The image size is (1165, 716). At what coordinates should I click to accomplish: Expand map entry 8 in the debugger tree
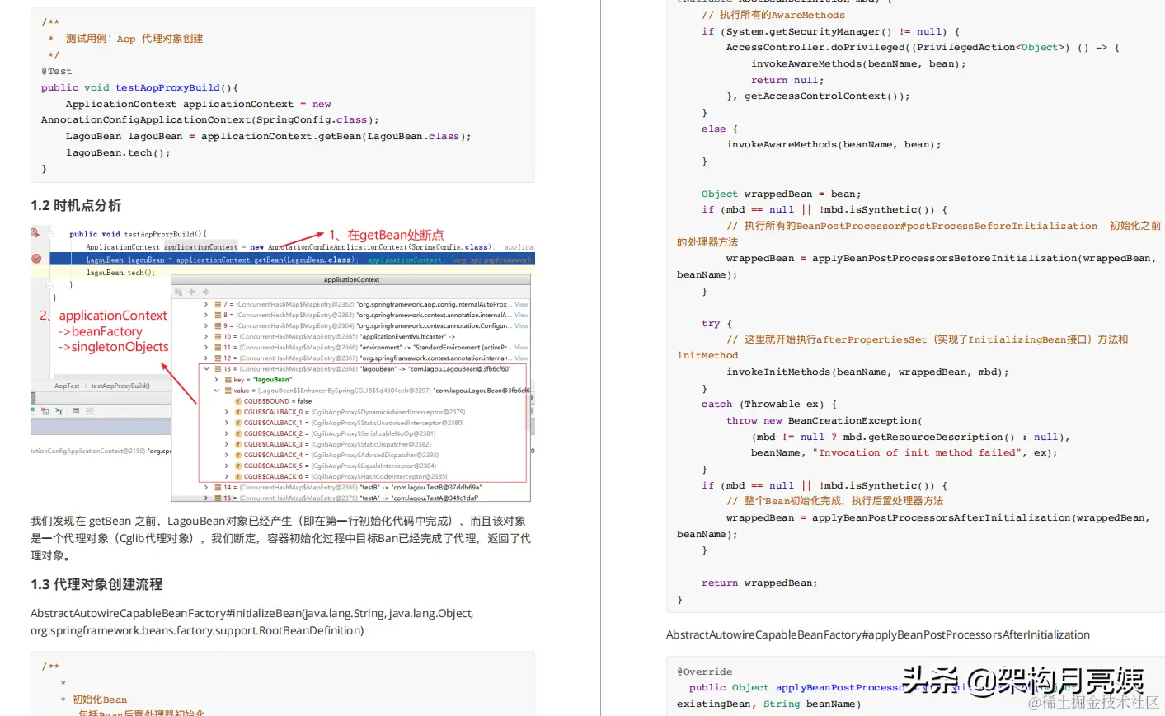click(206, 315)
